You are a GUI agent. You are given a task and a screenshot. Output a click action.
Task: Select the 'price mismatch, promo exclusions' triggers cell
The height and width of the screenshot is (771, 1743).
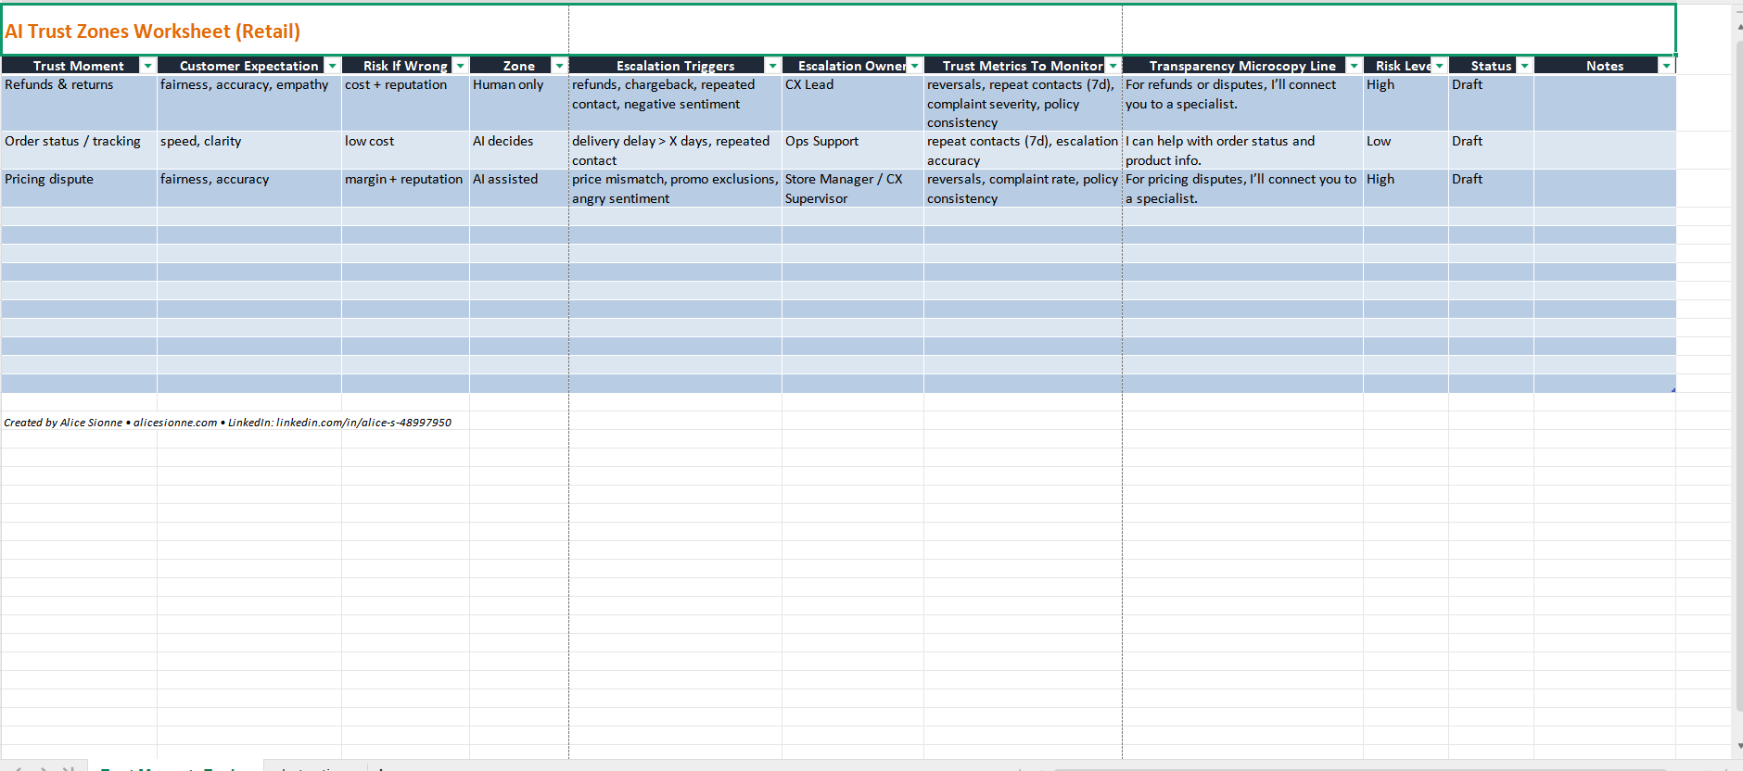pyautogui.click(x=675, y=188)
